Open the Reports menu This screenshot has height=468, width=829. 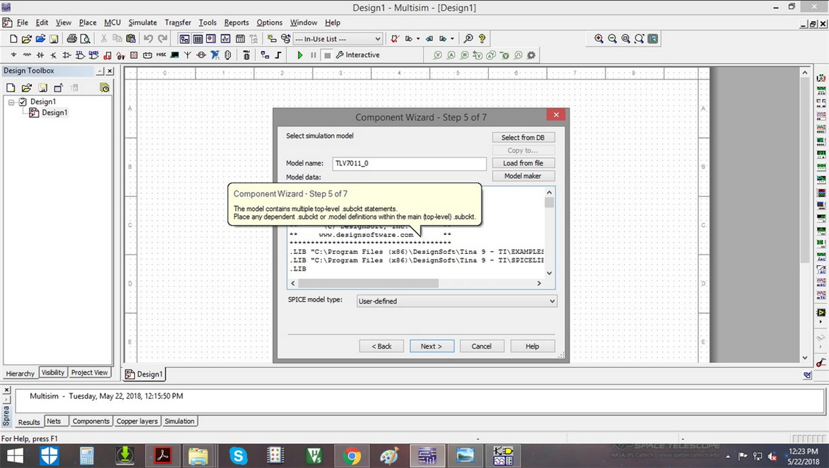(x=237, y=23)
